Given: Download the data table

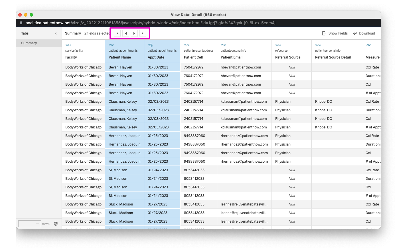Looking at the screenshot, I should pyautogui.click(x=364, y=33).
